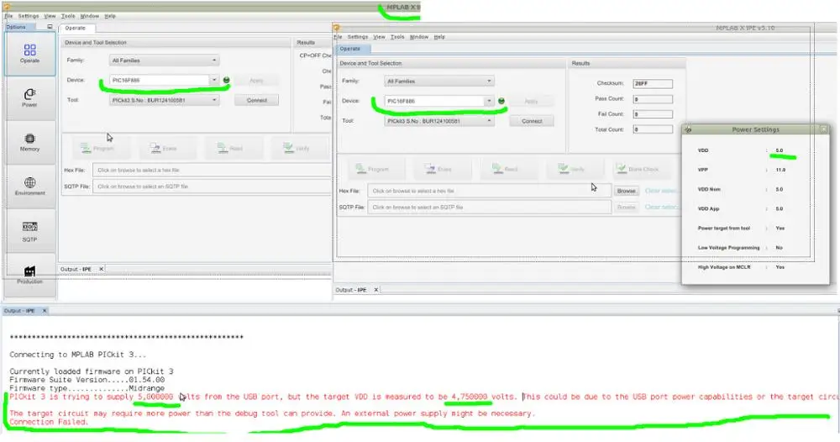The image size is (840, 442).
Task: Open Tools menu in back window
Action: point(68,16)
